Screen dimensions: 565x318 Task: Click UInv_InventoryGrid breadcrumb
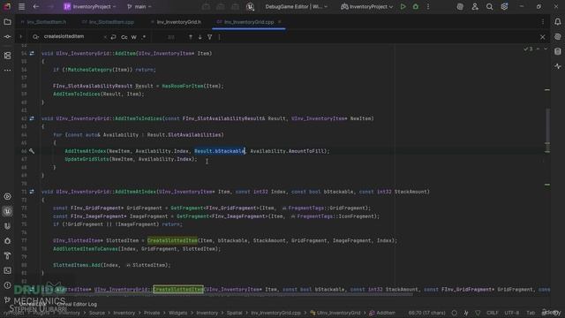click(335, 313)
